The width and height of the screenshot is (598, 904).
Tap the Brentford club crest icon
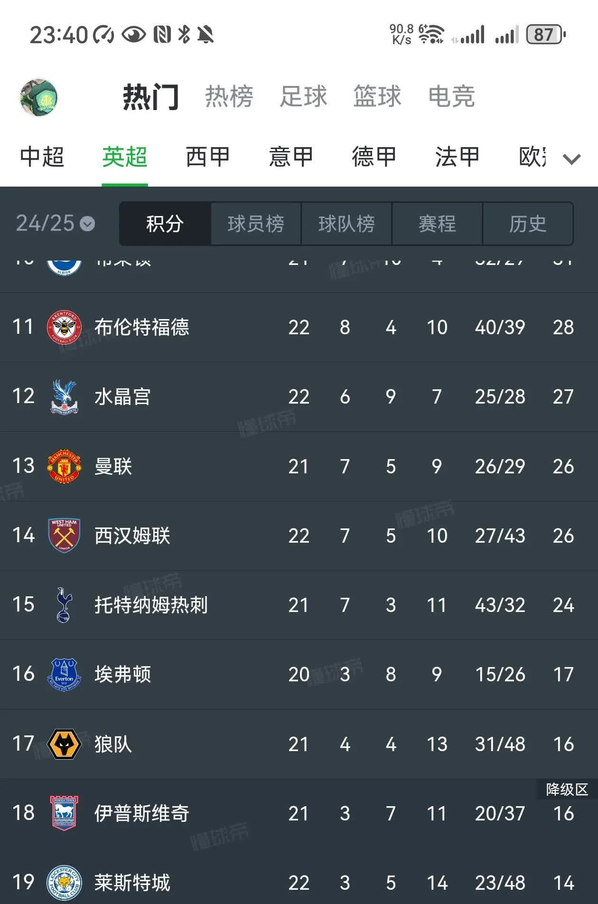tap(64, 327)
